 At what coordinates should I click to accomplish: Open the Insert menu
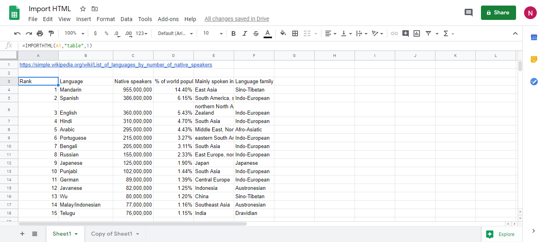point(84,19)
